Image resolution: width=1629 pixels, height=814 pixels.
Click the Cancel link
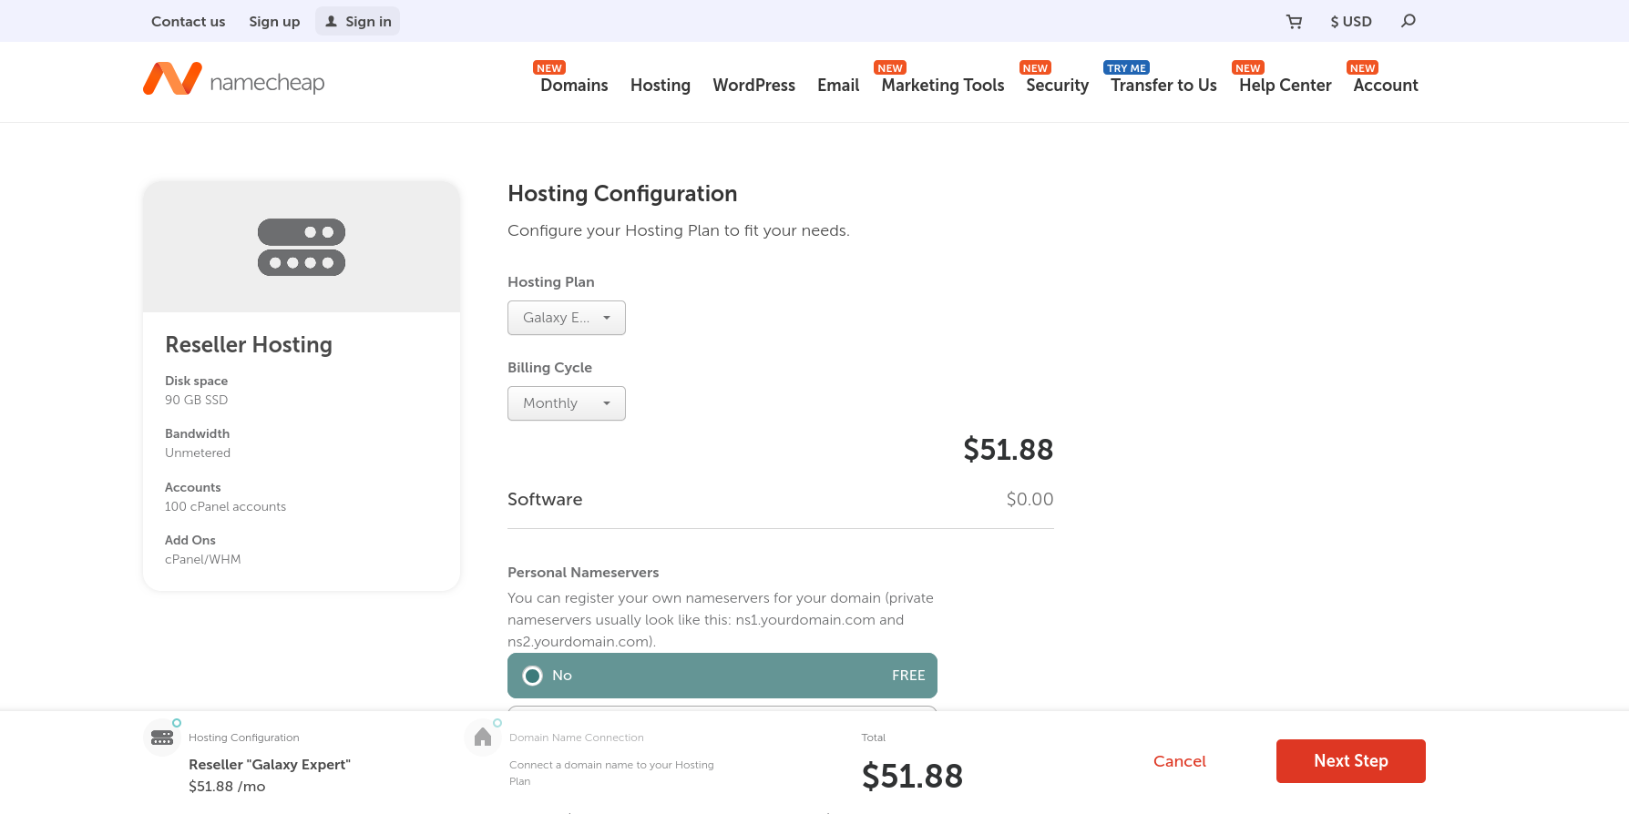coord(1180,761)
